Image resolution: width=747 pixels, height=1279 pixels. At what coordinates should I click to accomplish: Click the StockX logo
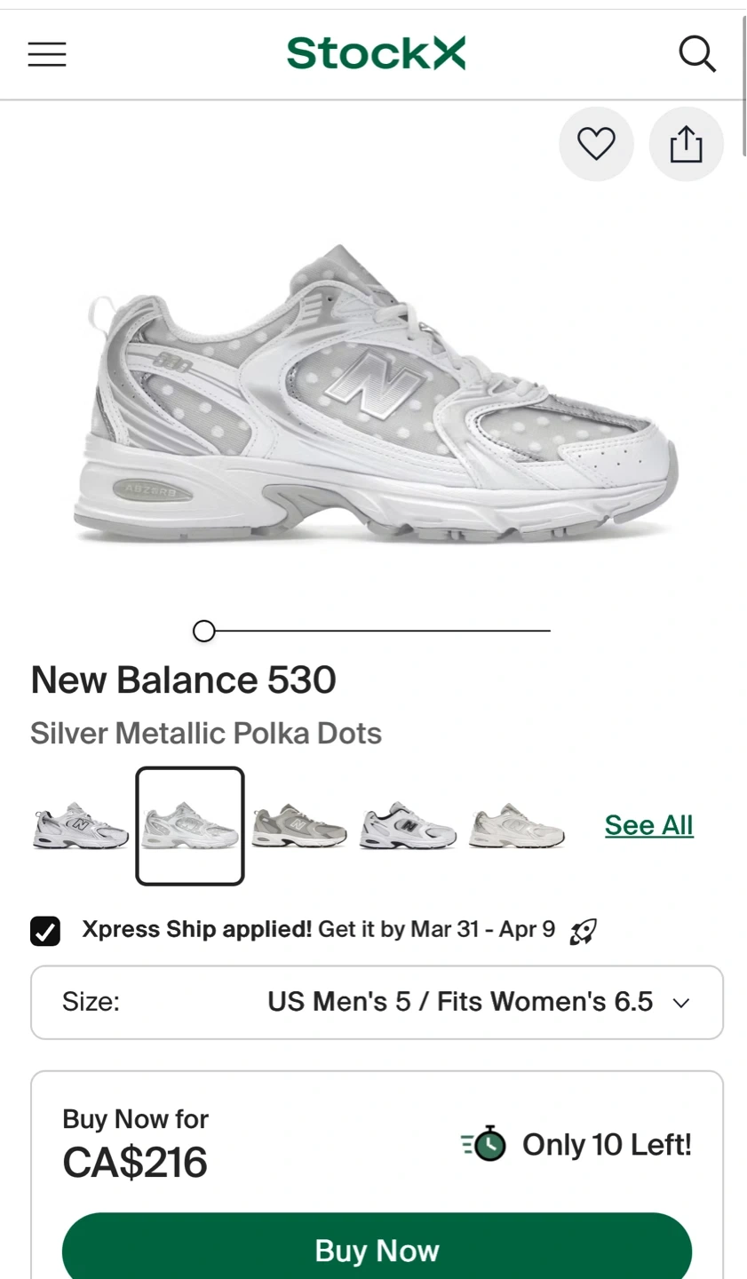click(x=376, y=53)
